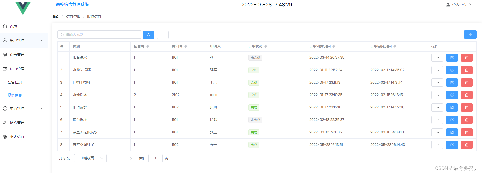This screenshot has height=173, width=482.
Task: Click the refresh reset icon button
Action: 163,35
